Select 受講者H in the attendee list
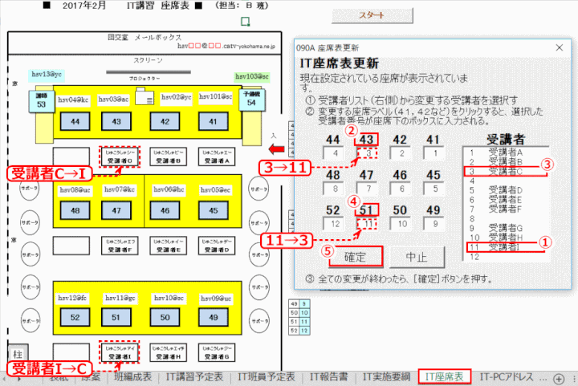This screenshot has height=386, width=578. point(506,238)
